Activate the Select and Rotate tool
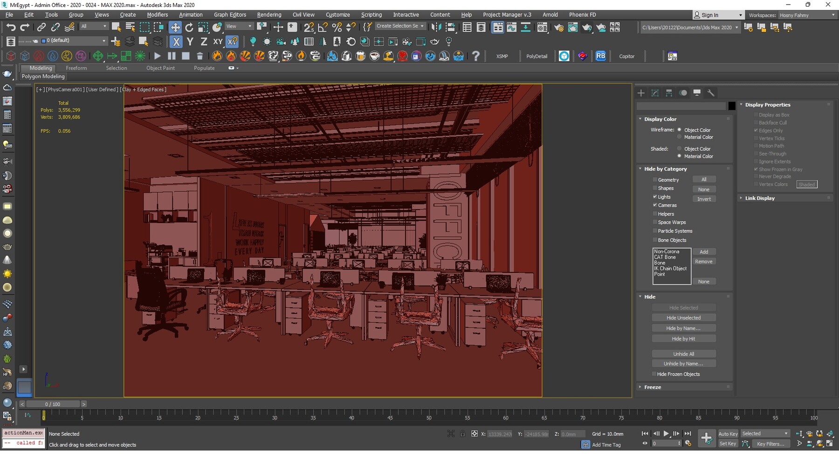 coord(189,27)
